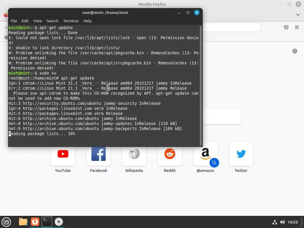Click the jammy-backports InRelease [109 kB] line
The image size is (304, 228).
95,129
